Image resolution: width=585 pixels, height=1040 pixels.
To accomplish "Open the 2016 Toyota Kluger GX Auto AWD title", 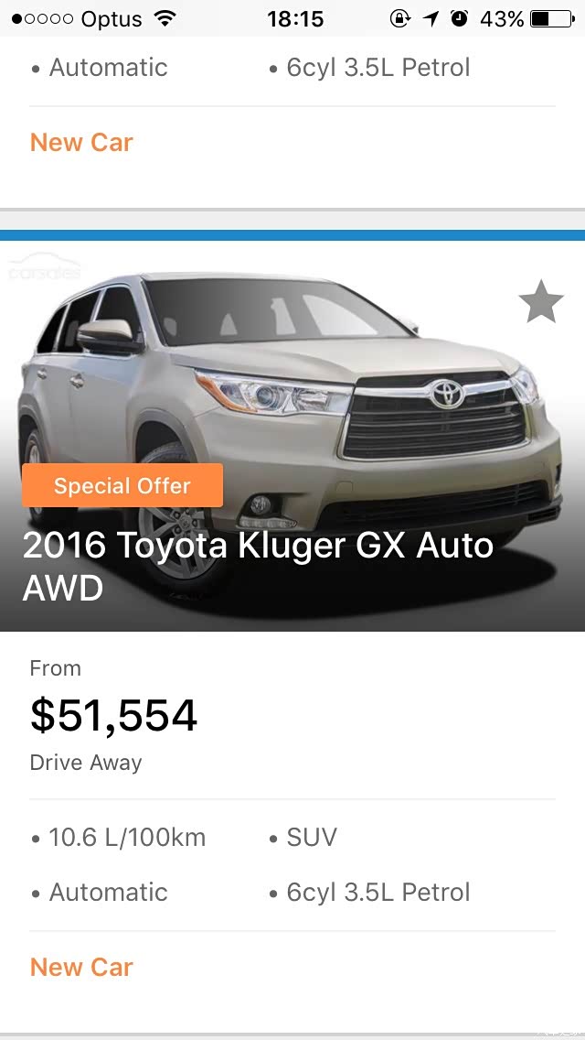I will [259, 567].
